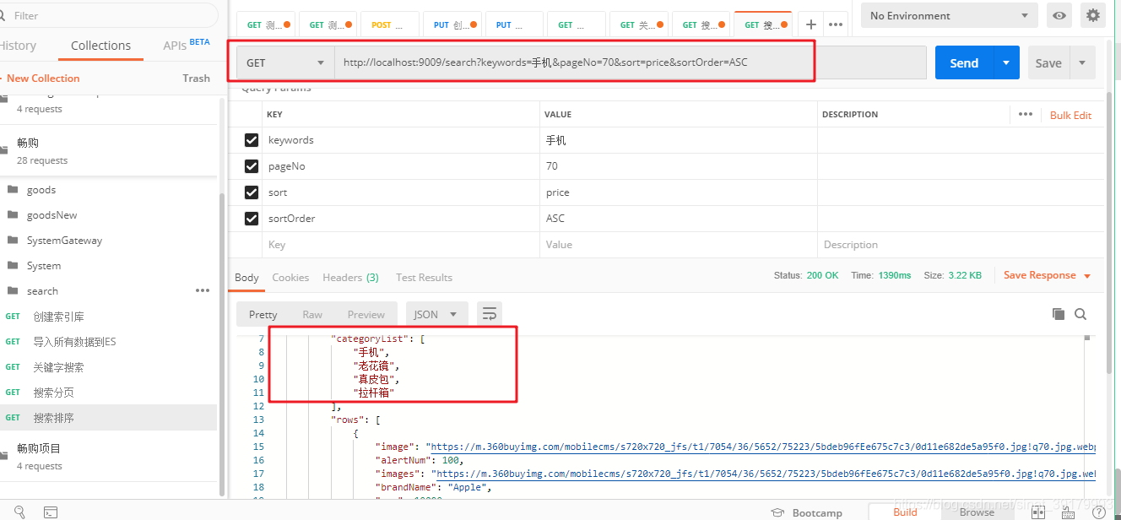Toggle two-pane layout icon in status bar
1121x520 pixels.
1038,512
